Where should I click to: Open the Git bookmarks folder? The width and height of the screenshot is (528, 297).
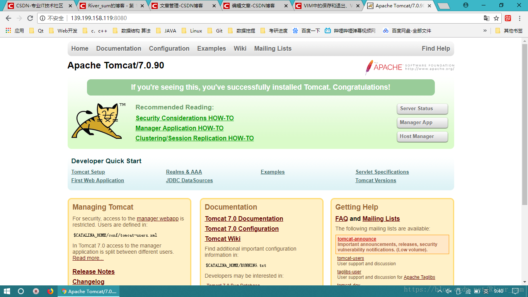(215, 31)
